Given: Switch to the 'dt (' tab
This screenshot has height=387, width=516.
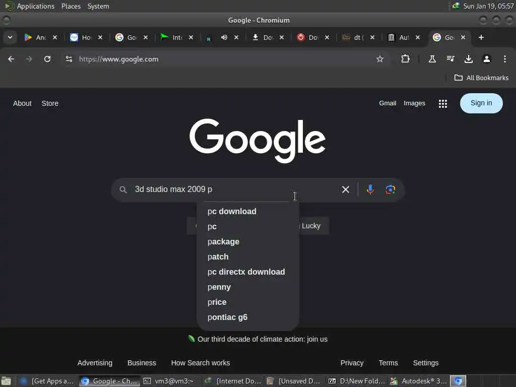Looking at the screenshot, I should (353, 37).
